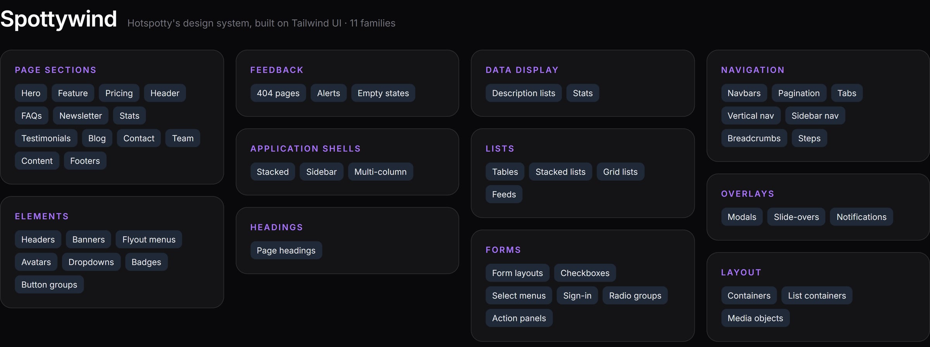Open the Hero tag in Page Sections
The image size is (930, 347).
click(x=31, y=93)
